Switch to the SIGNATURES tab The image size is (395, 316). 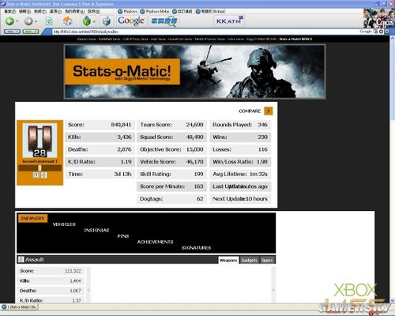tap(196, 248)
